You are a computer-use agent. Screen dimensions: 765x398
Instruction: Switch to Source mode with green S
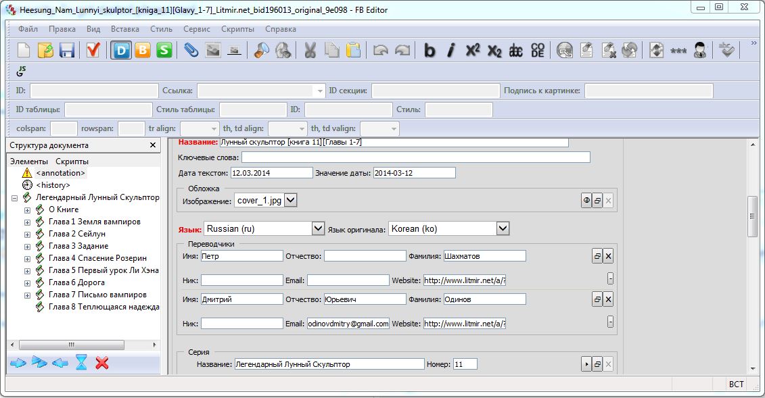click(164, 50)
